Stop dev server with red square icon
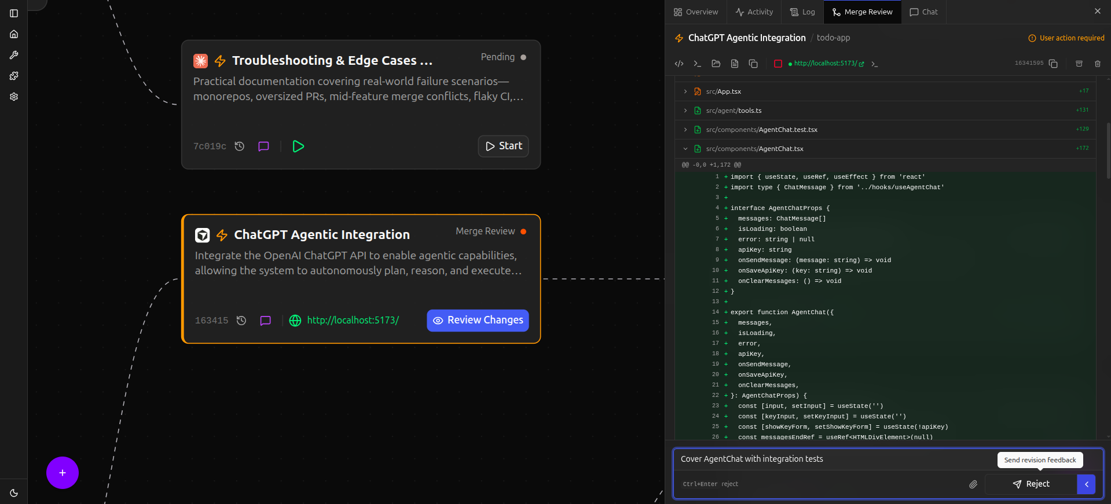Viewport: 1111px width, 504px height. coord(778,64)
